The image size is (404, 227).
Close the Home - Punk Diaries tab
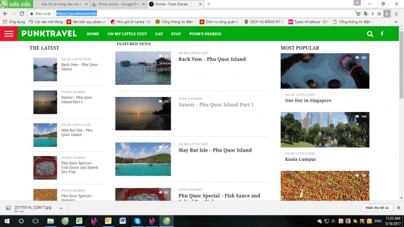point(200,4)
